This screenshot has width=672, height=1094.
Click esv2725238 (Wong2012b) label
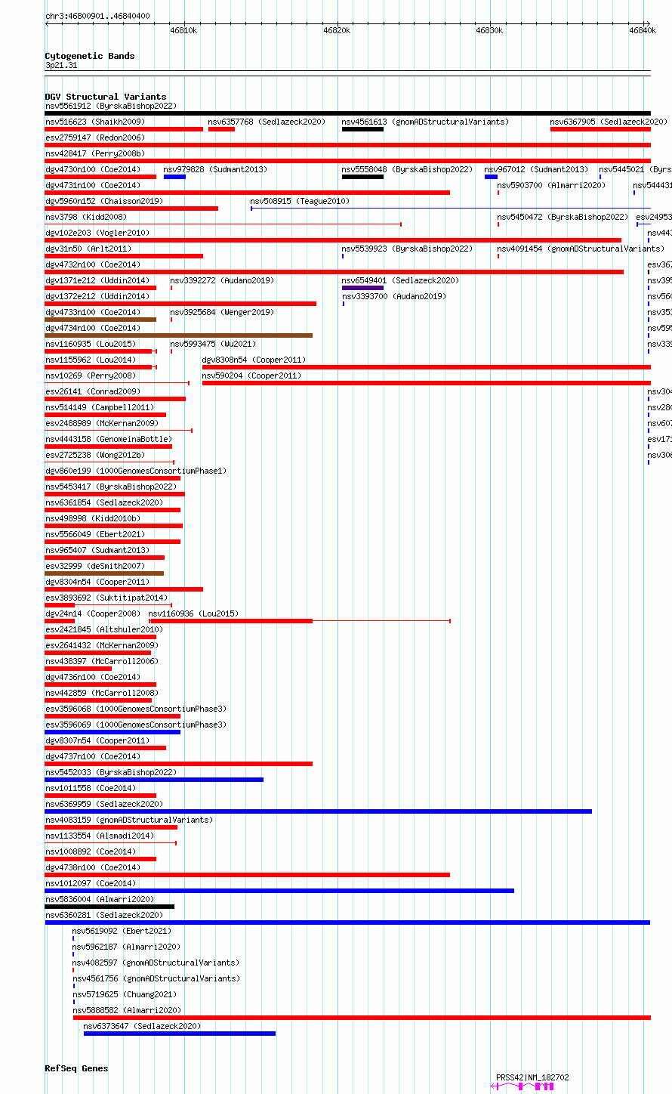coord(94,455)
